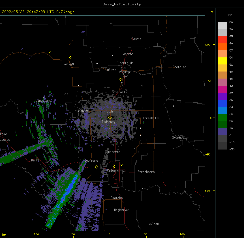
Task: Click the Sylvan label
Action: click(110, 69)
